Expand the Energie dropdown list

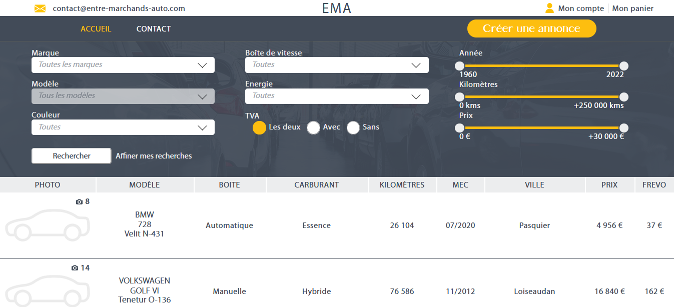tap(337, 96)
